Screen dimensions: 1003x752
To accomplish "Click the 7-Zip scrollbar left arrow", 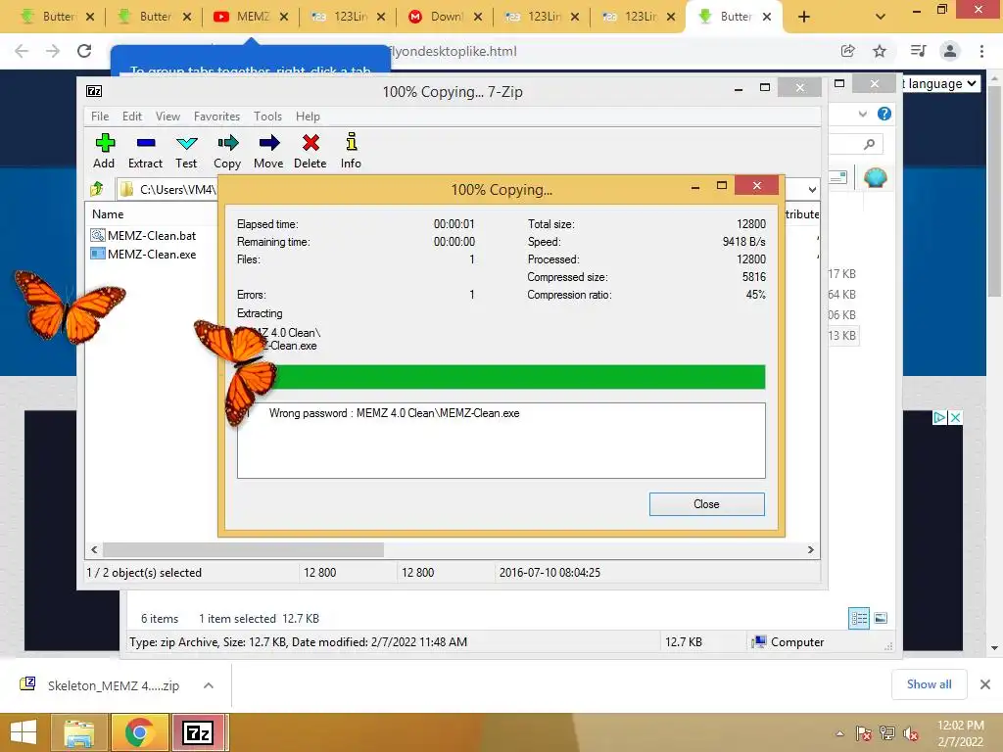I will pyautogui.click(x=95, y=549).
